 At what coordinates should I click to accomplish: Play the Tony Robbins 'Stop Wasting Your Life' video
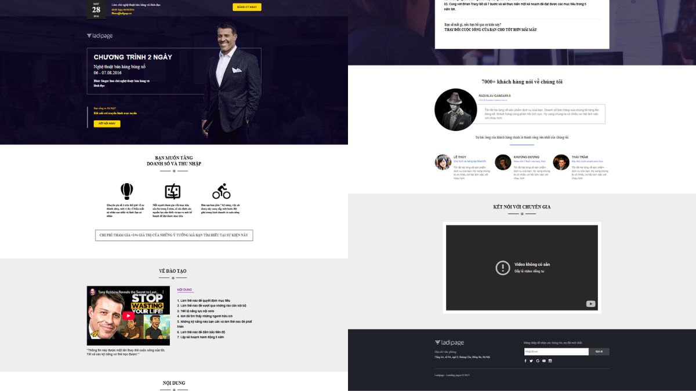pos(128,315)
